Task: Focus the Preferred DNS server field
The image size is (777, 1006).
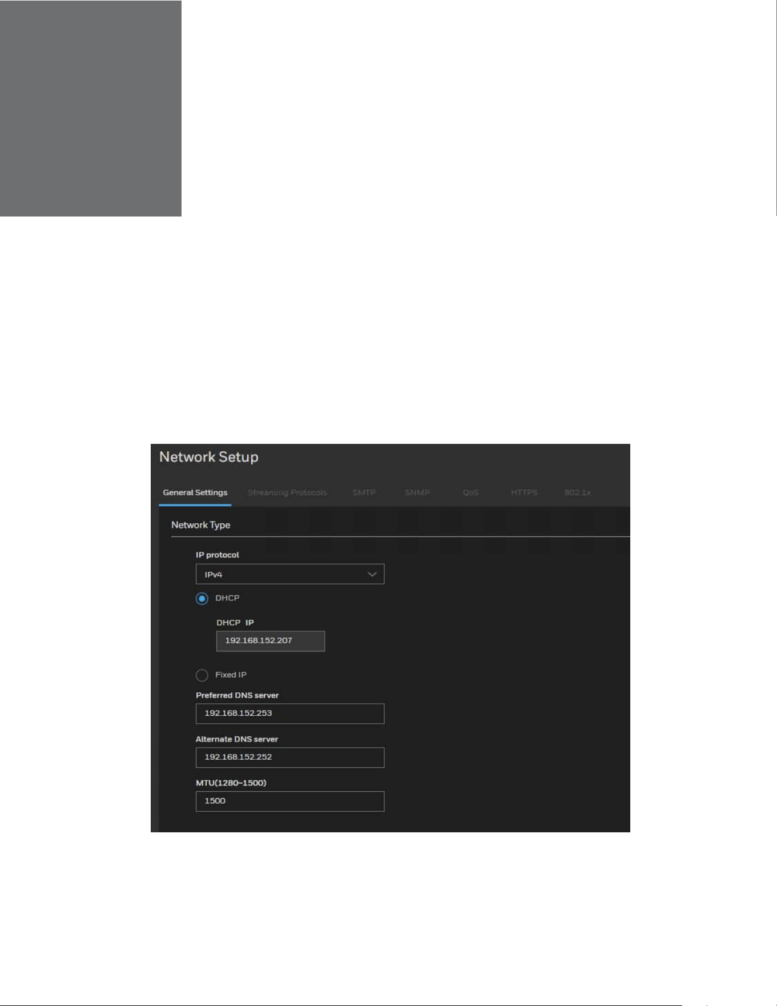Action: [x=290, y=714]
